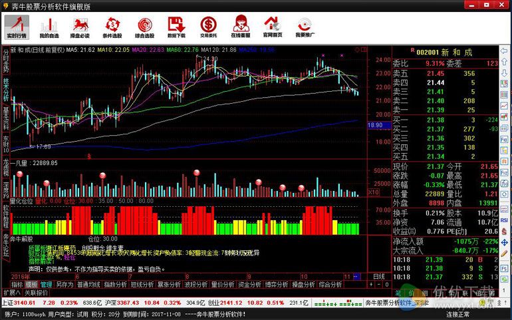
Task: Click the 另存为 save-as button
Action: click(x=64, y=284)
